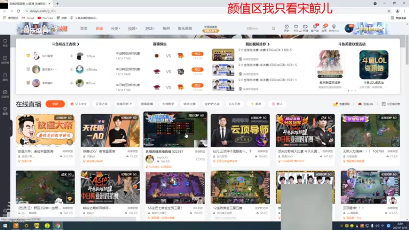The height and width of the screenshot is (230, 409).
Task: Select the 飙升 filter pill
Action: [256, 104]
